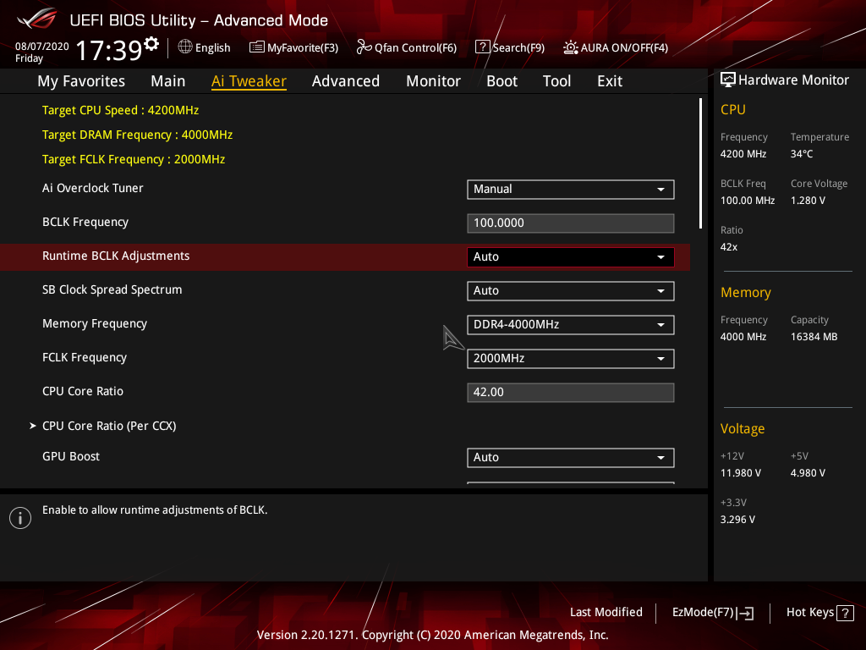Click the EzMode exit arrow icon

[745, 613]
